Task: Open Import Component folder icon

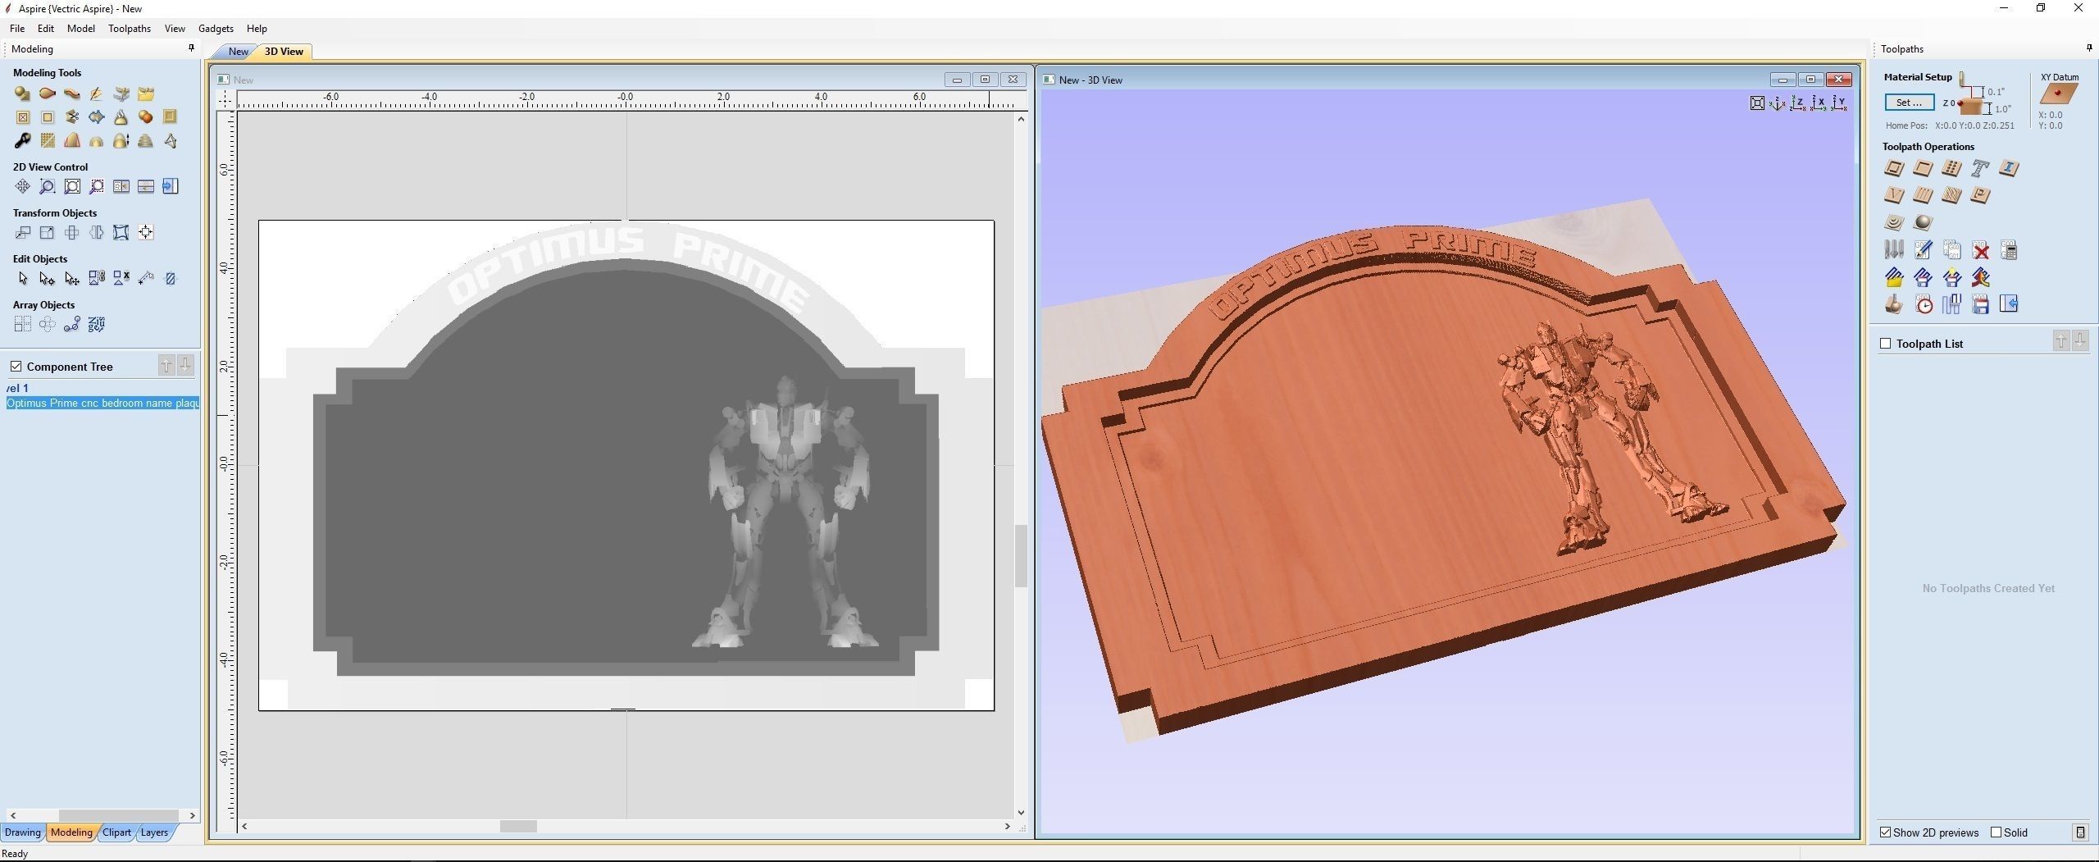Action: click(x=146, y=93)
